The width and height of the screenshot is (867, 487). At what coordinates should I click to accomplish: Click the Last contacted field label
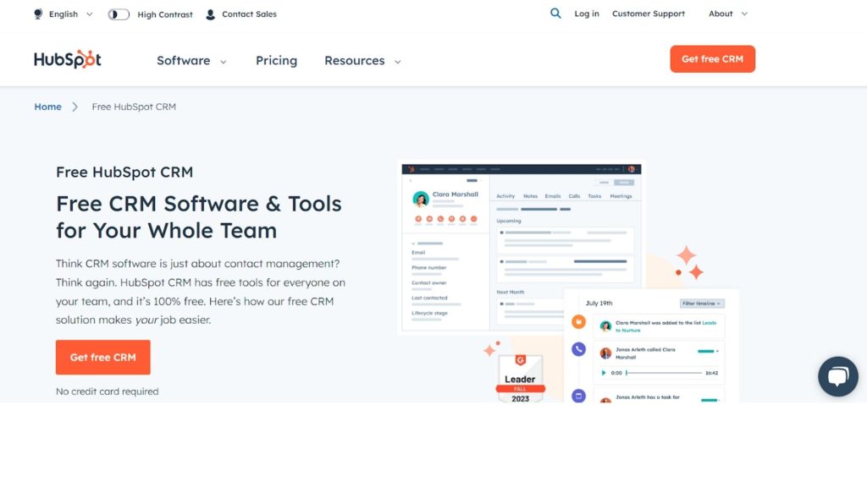click(429, 298)
